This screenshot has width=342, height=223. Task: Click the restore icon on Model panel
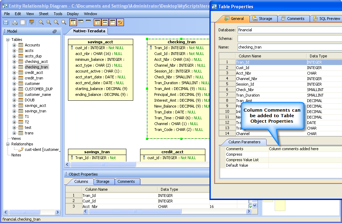pos(55,31)
